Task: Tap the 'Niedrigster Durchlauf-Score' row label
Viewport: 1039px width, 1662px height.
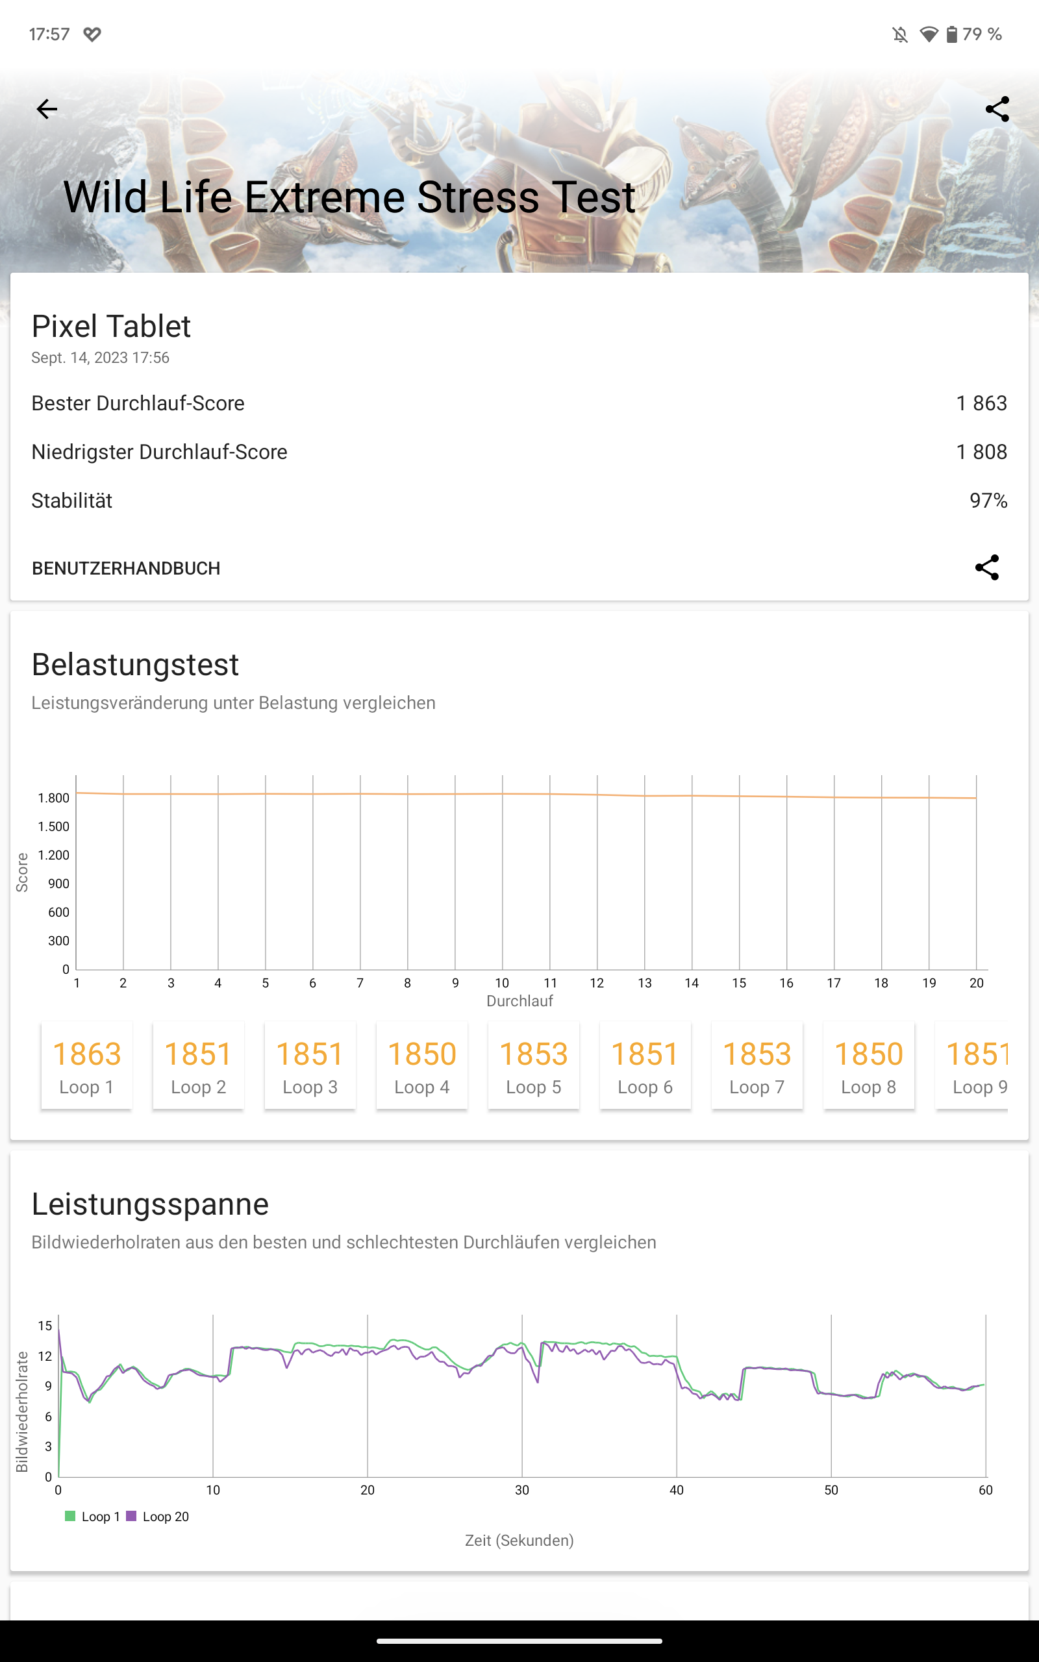Action: pos(160,452)
